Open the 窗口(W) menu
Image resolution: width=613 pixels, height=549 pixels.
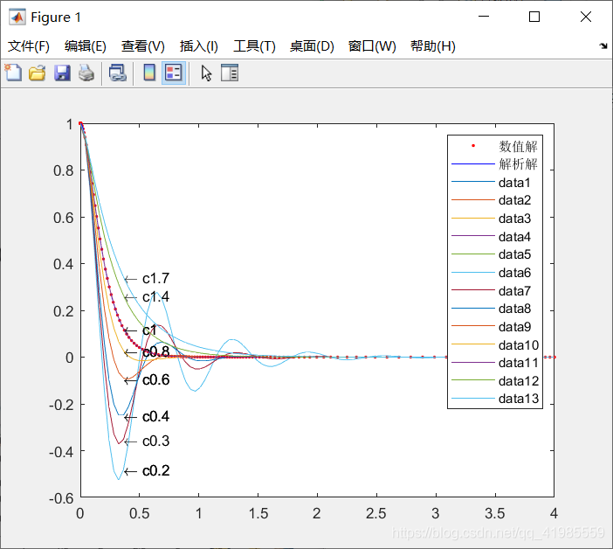372,46
